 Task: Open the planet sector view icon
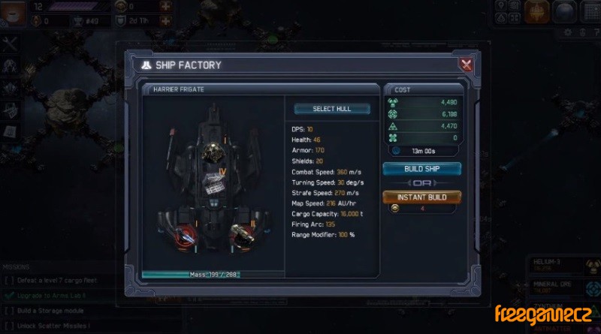click(x=564, y=12)
